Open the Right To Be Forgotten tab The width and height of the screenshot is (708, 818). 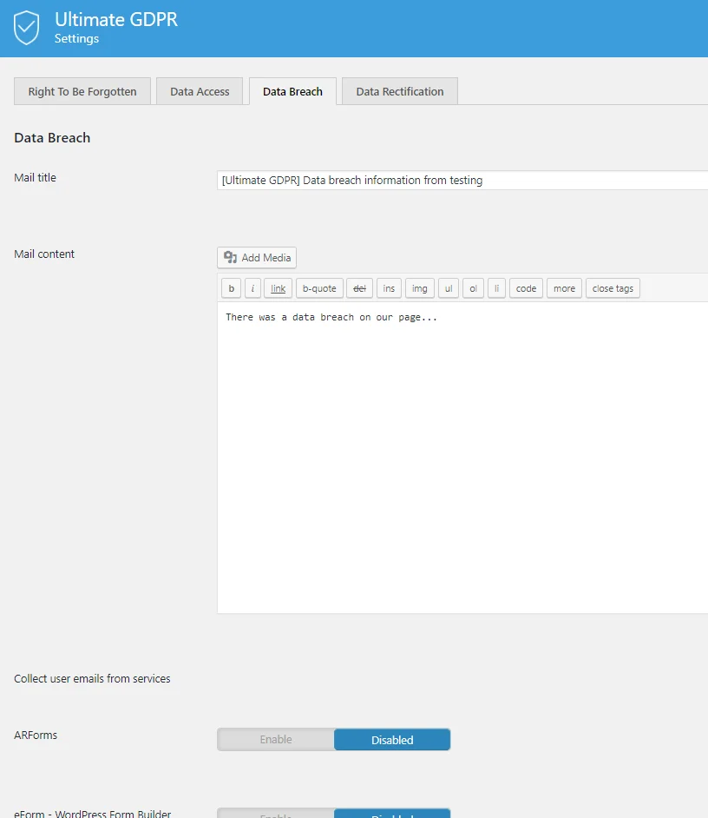tap(82, 90)
